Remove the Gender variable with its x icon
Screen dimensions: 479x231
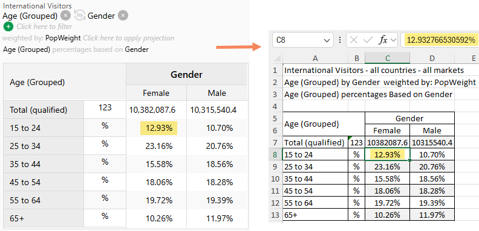point(123,16)
